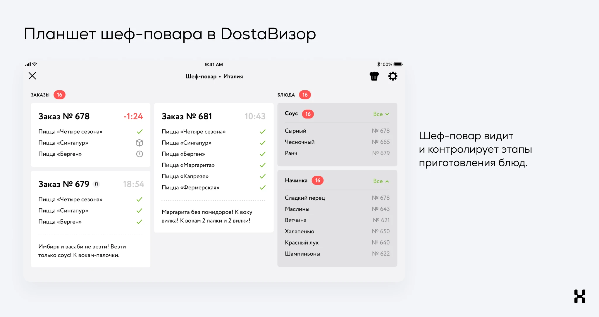Click box icon next to Сингапур in order 678
599x317 pixels.
[140, 143]
